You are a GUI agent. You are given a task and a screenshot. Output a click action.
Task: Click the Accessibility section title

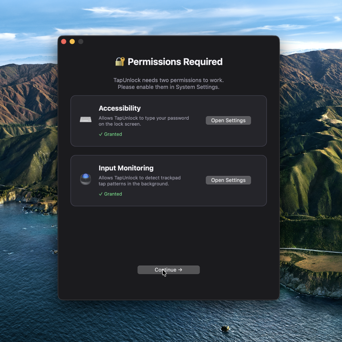pyautogui.click(x=119, y=108)
